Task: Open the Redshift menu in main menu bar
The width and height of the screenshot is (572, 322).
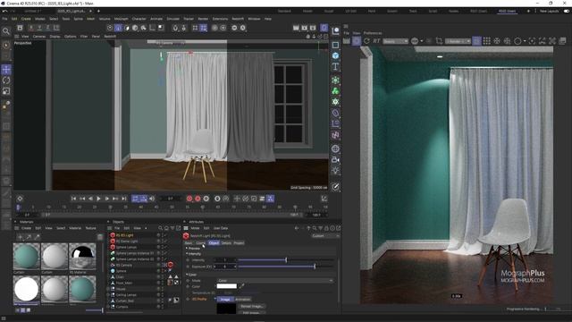Action: tap(238, 19)
